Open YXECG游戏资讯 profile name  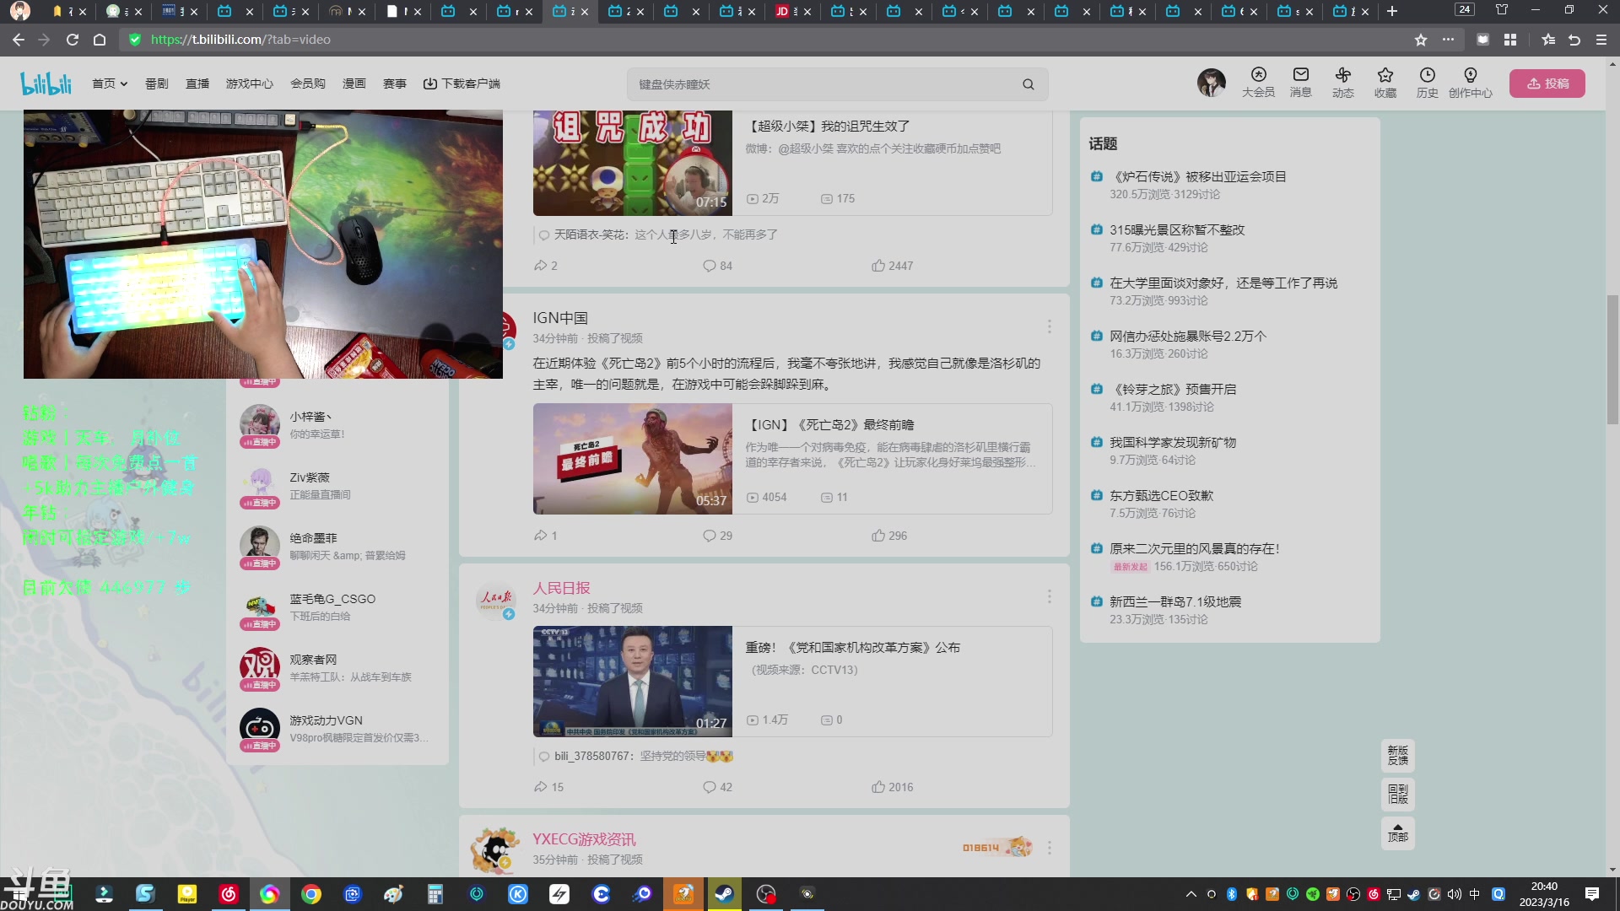point(584,839)
